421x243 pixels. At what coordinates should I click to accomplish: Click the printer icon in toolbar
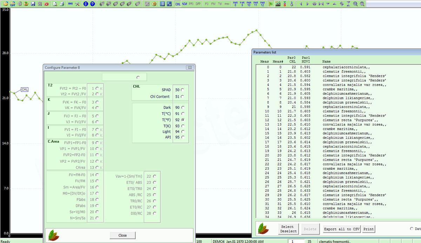[x=62, y=4]
